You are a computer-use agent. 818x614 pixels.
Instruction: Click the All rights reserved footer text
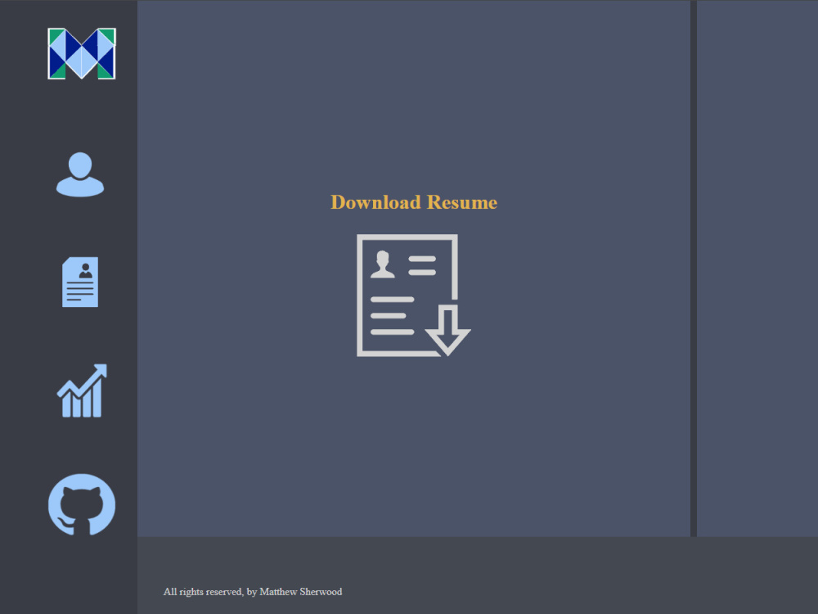(x=253, y=592)
